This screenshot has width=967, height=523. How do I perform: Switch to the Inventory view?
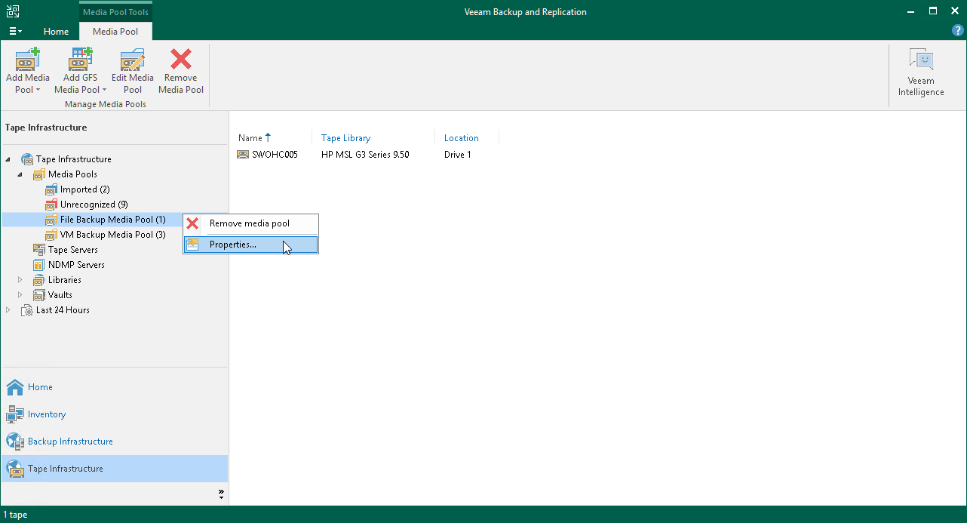pos(45,414)
